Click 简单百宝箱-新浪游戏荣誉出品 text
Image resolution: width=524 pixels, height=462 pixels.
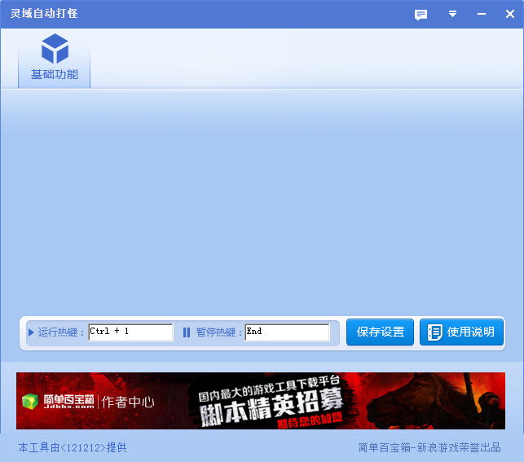tap(429, 447)
